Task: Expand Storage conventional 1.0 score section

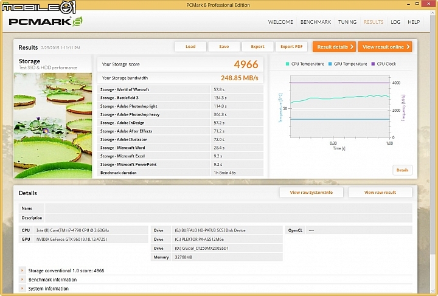Action: [22, 270]
